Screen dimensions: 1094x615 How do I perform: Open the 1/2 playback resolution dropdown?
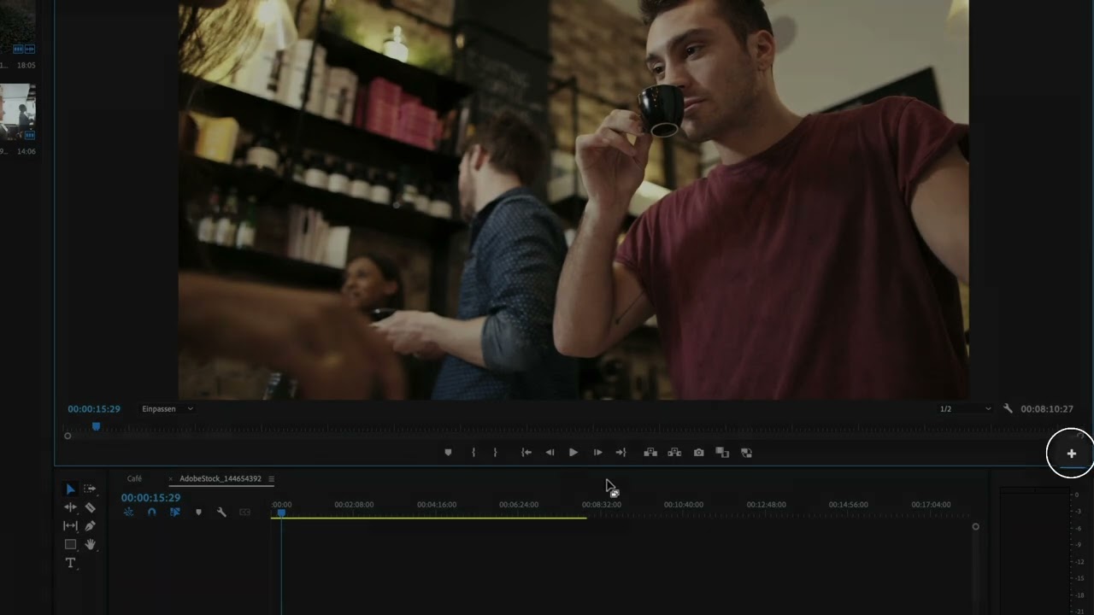click(965, 409)
